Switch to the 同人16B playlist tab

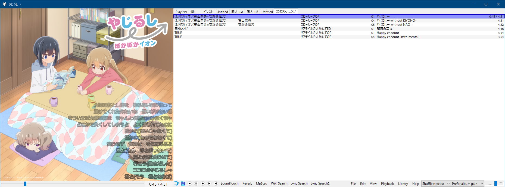[x=252, y=12]
